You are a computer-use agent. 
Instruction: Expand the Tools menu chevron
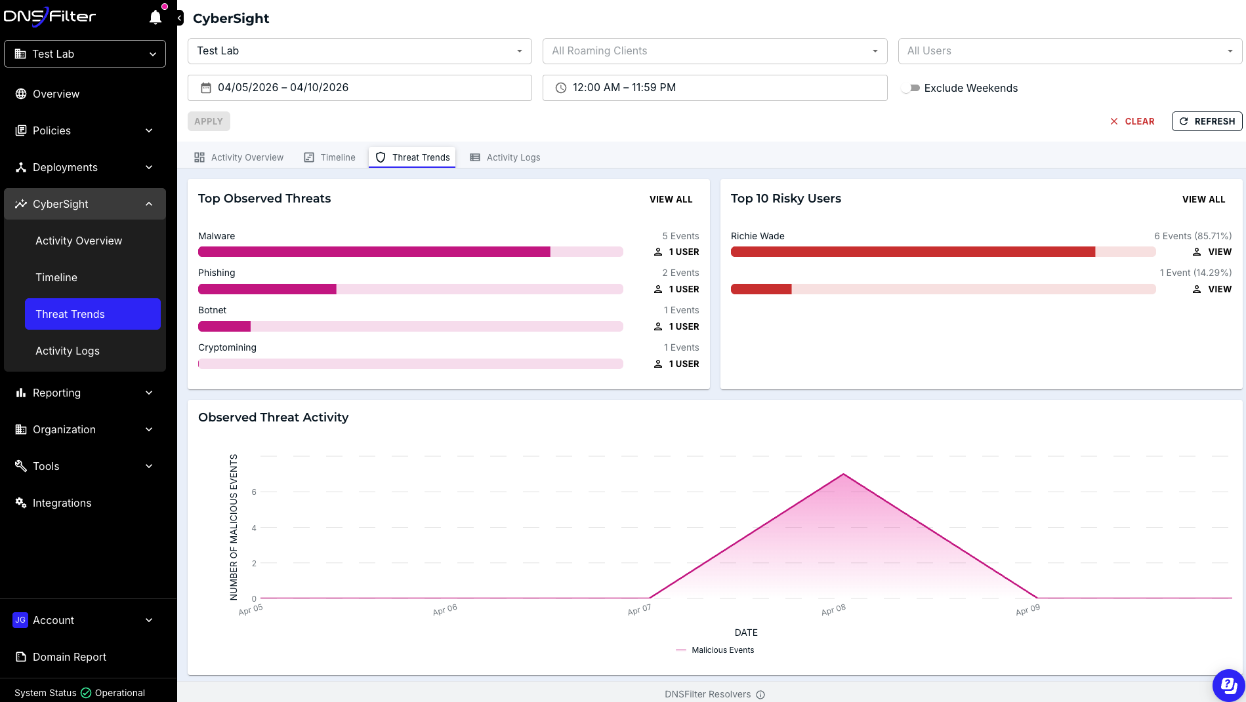pyautogui.click(x=149, y=466)
